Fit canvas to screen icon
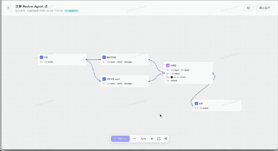The width and height of the screenshot is (278, 151). [x=159, y=139]
